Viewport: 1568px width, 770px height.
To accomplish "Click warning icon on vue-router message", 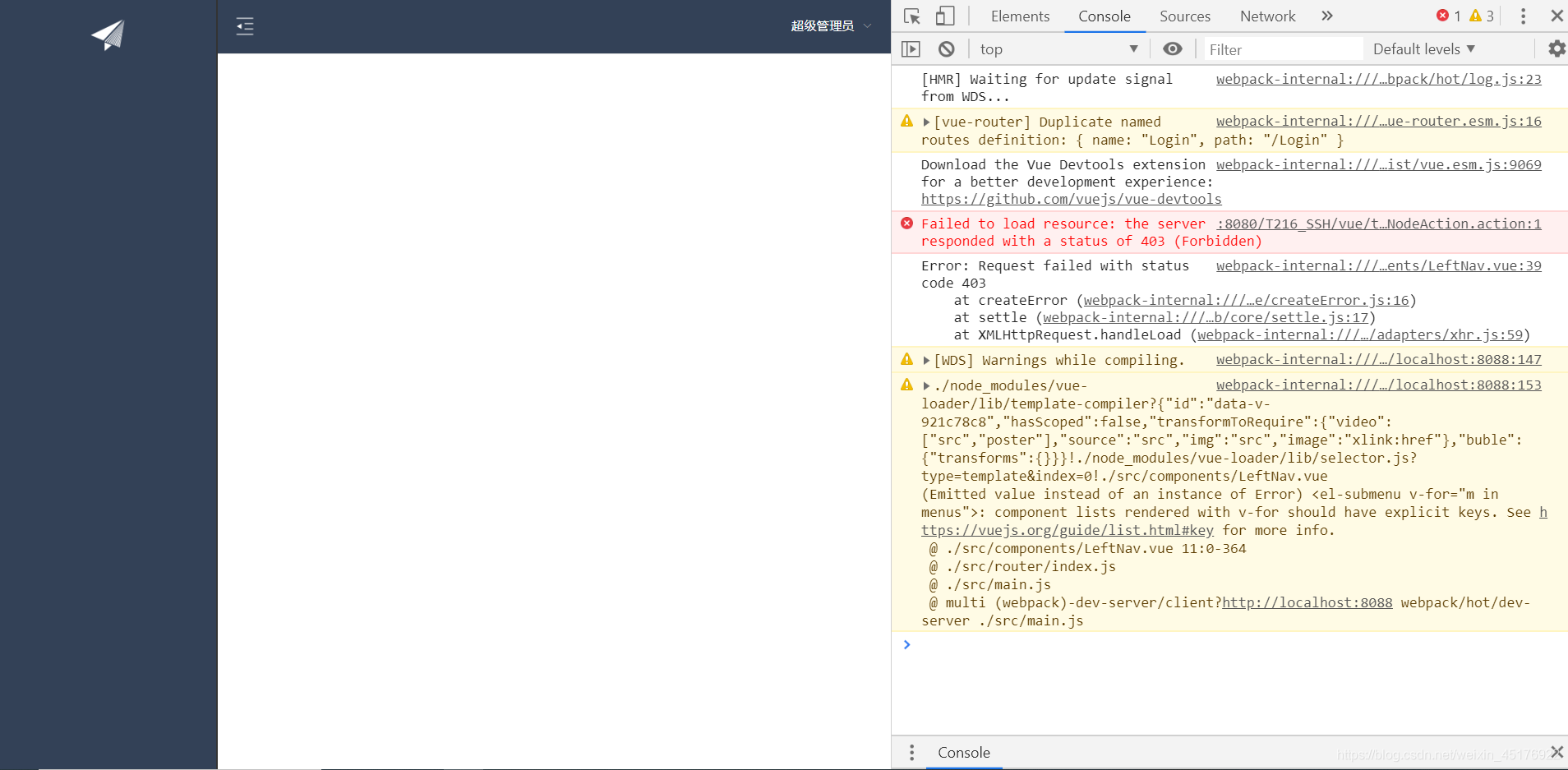I will click(x=906, y=121).
